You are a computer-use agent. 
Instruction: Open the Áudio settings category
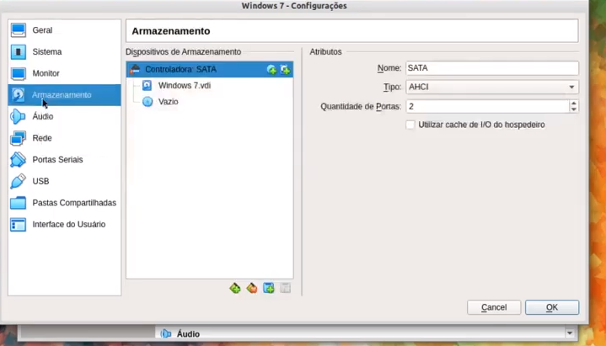point(64,117)
